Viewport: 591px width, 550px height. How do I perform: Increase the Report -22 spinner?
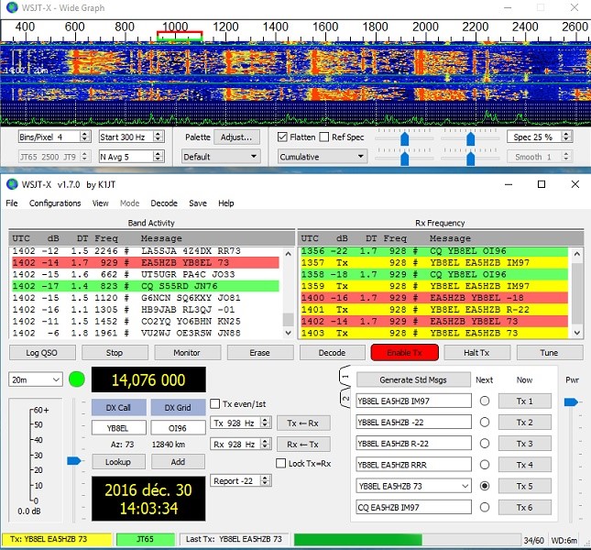(266, 478)
